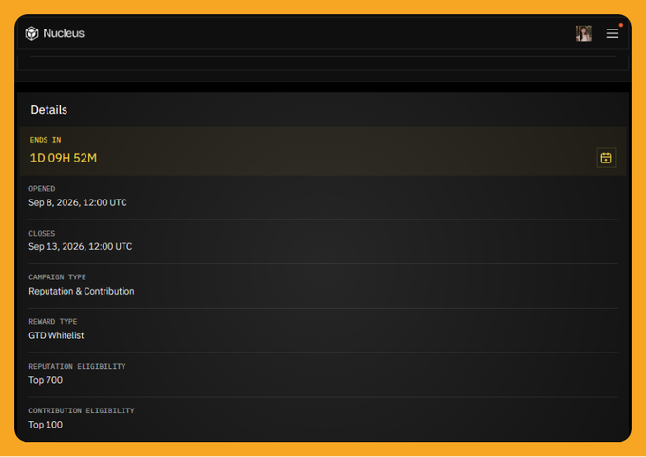Select the Details heading

[x=49, y=110]
